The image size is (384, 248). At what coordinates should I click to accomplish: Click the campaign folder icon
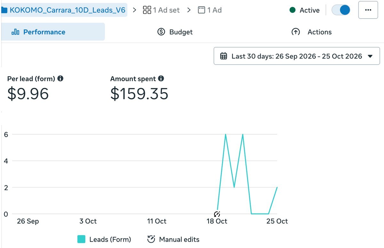4,10
